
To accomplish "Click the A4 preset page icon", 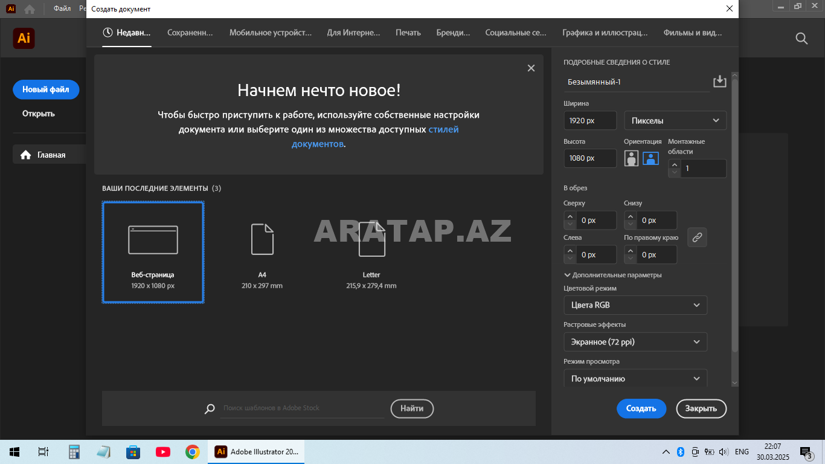I will pos(262,239).
